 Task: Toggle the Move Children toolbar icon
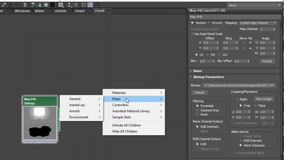[33, 5]
